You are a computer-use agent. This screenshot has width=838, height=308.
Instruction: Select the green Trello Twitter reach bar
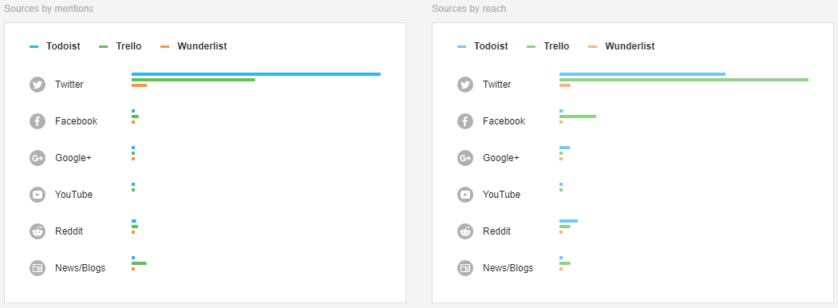point(683,80)
